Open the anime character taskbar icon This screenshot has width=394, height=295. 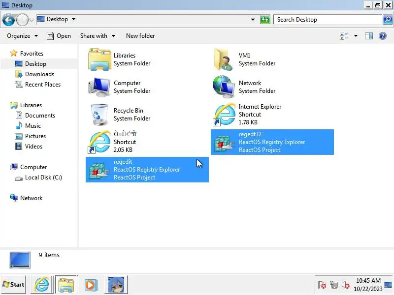tap(116, 285)
